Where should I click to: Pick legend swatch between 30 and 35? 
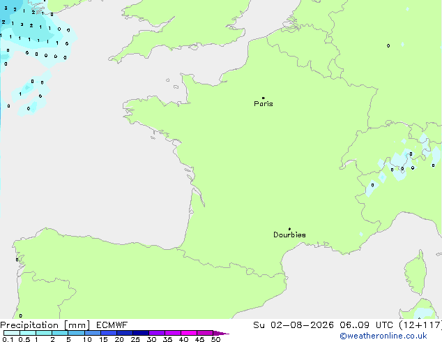point(157,333)
